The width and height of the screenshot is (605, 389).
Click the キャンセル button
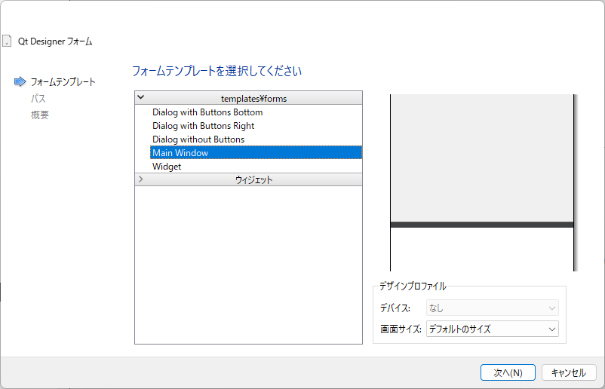point(569,373)
